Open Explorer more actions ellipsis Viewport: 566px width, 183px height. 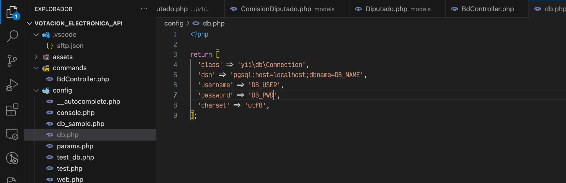[144, 9]
